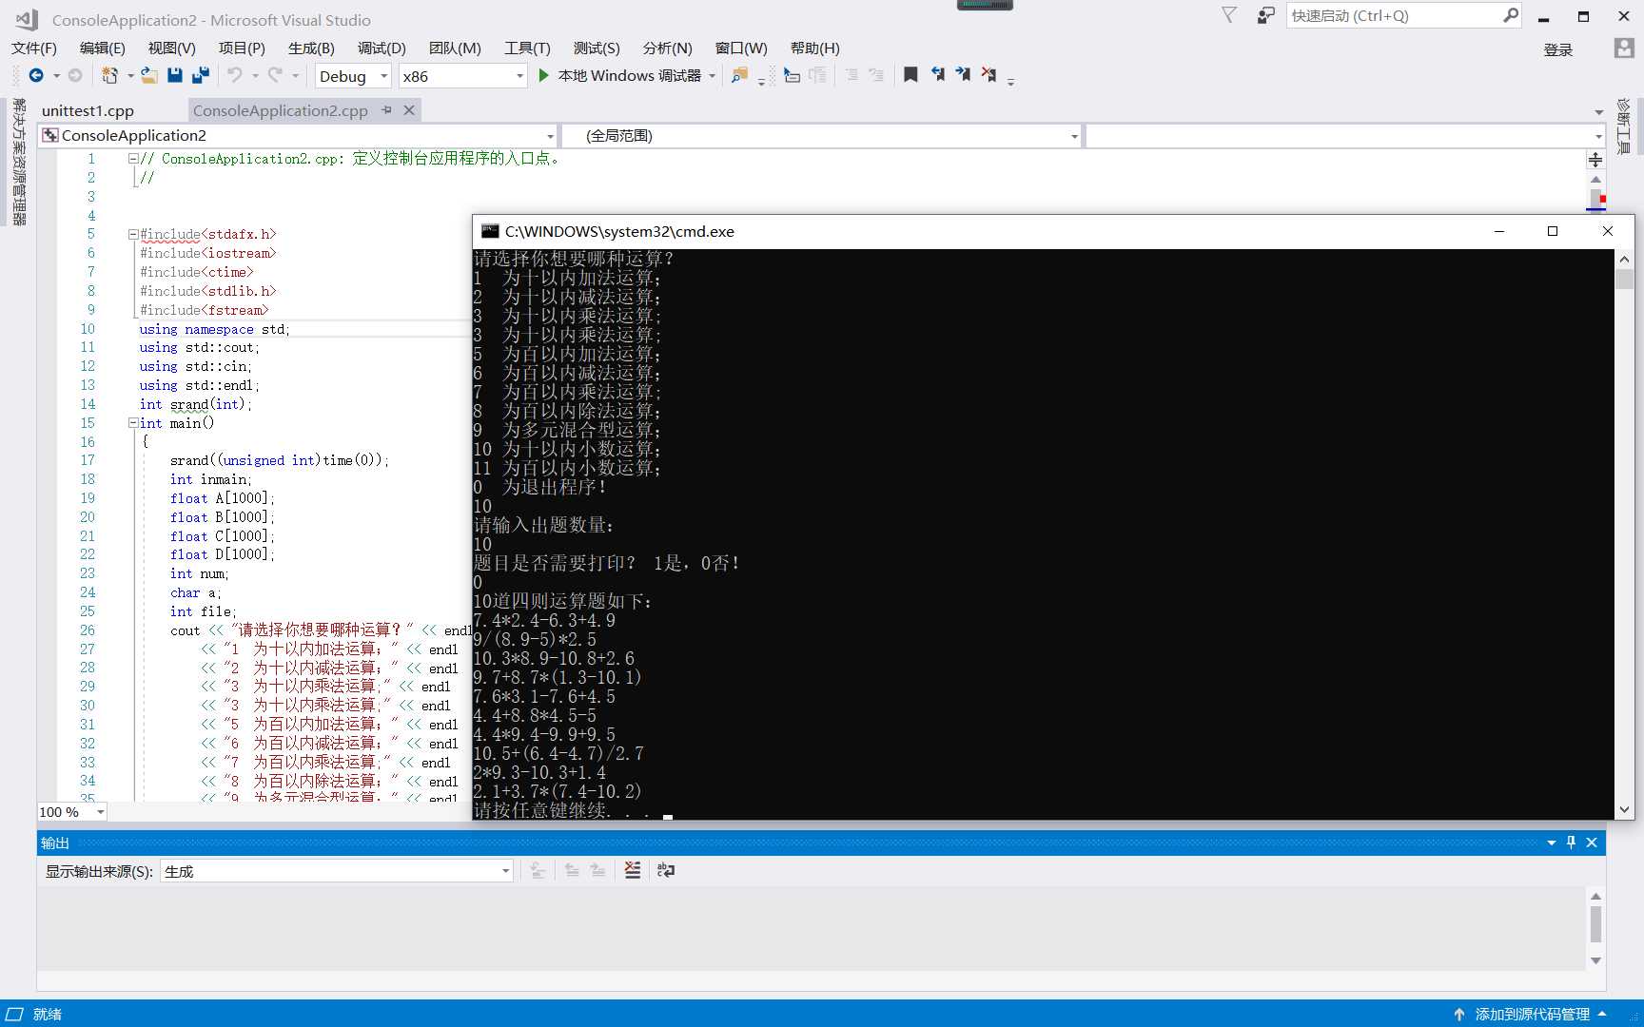
Task: Click the Navigate Backward arrow icon
Action: (36, 75)
